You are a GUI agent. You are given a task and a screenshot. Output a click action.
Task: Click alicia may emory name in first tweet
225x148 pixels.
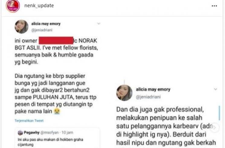[46, 24]
